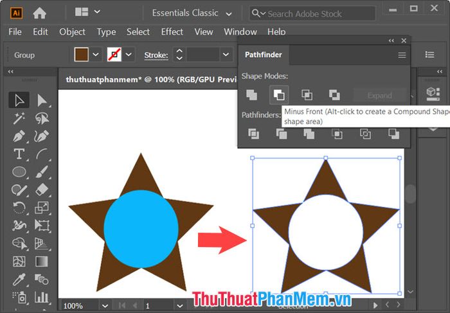Select the Paintbrush tool
Image resolution: width=450 pixels, height=313 pixels.
pos(42,172)
